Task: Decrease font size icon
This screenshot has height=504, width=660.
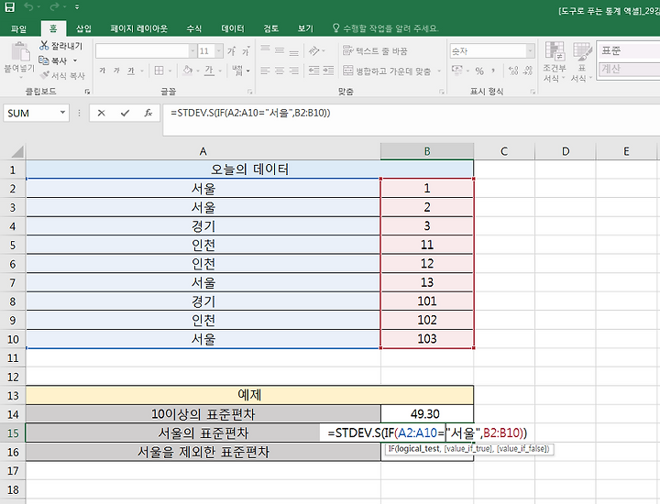Action: point(246,51)
